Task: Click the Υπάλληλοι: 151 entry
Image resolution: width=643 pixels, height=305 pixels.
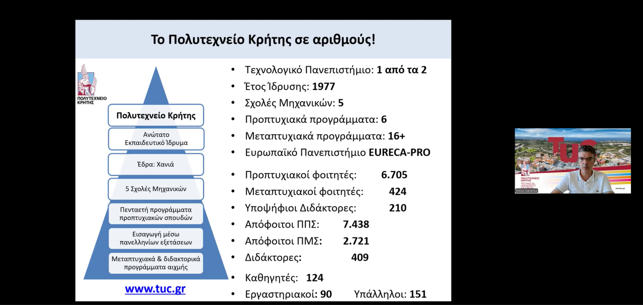Action: [x=390, y=294]
